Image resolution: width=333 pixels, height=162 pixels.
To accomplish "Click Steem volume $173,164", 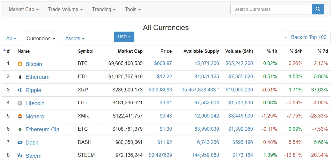I will [243, 155].
